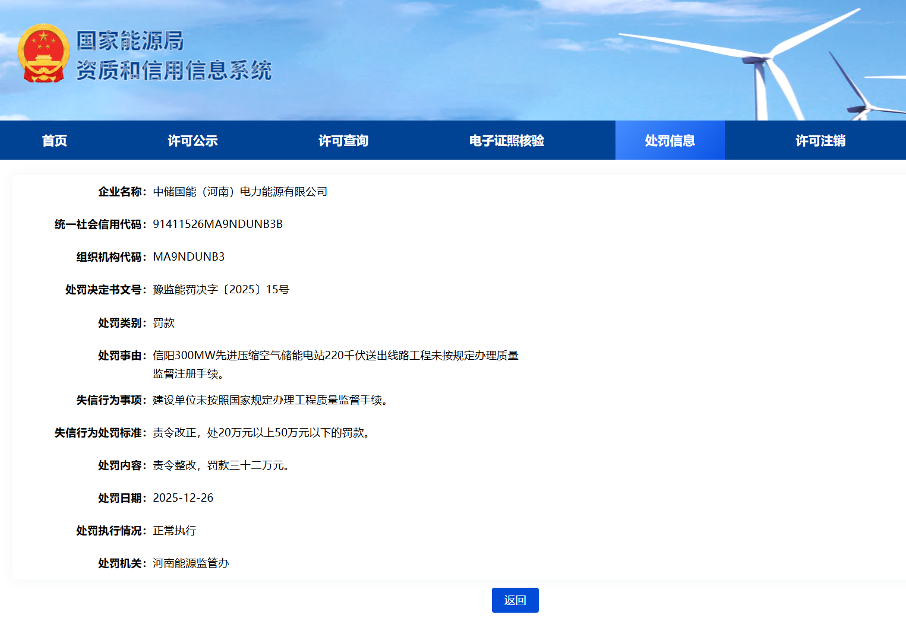Open the 电子证照核验 menu item

coord(506,141)
